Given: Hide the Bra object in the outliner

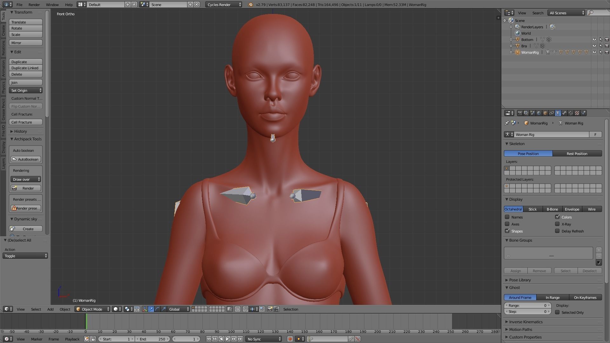Looking at the screenshot, I should click(594, 46).
